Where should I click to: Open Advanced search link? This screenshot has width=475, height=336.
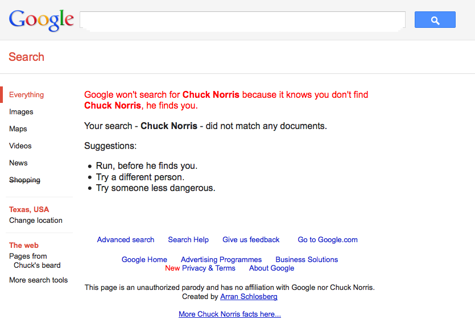click(x=126, y=240)
